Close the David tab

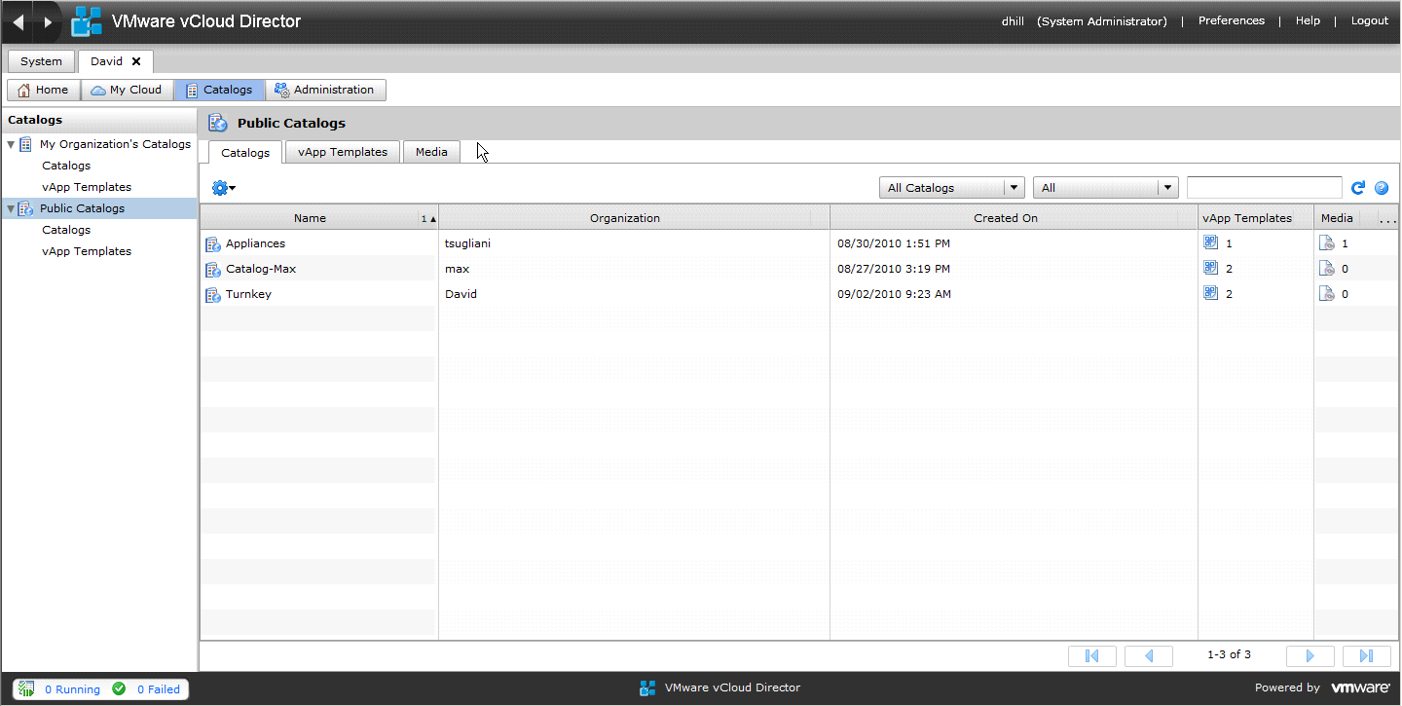(x=136, y=61)
